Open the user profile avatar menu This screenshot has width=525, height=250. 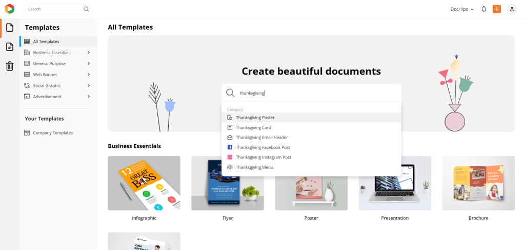(512, 9)
